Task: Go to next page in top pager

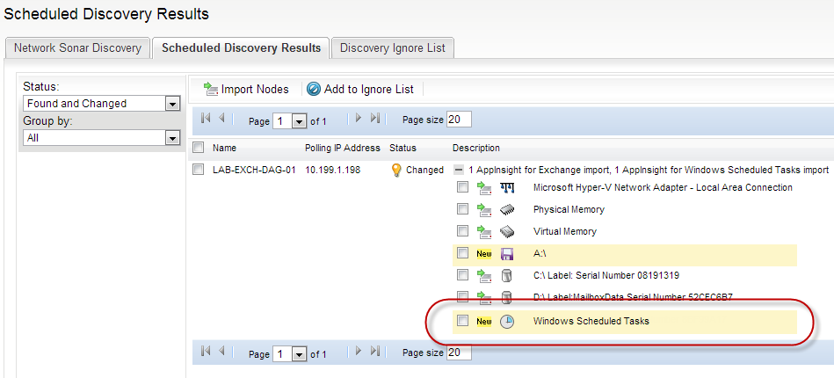Action: click(359, 119)
